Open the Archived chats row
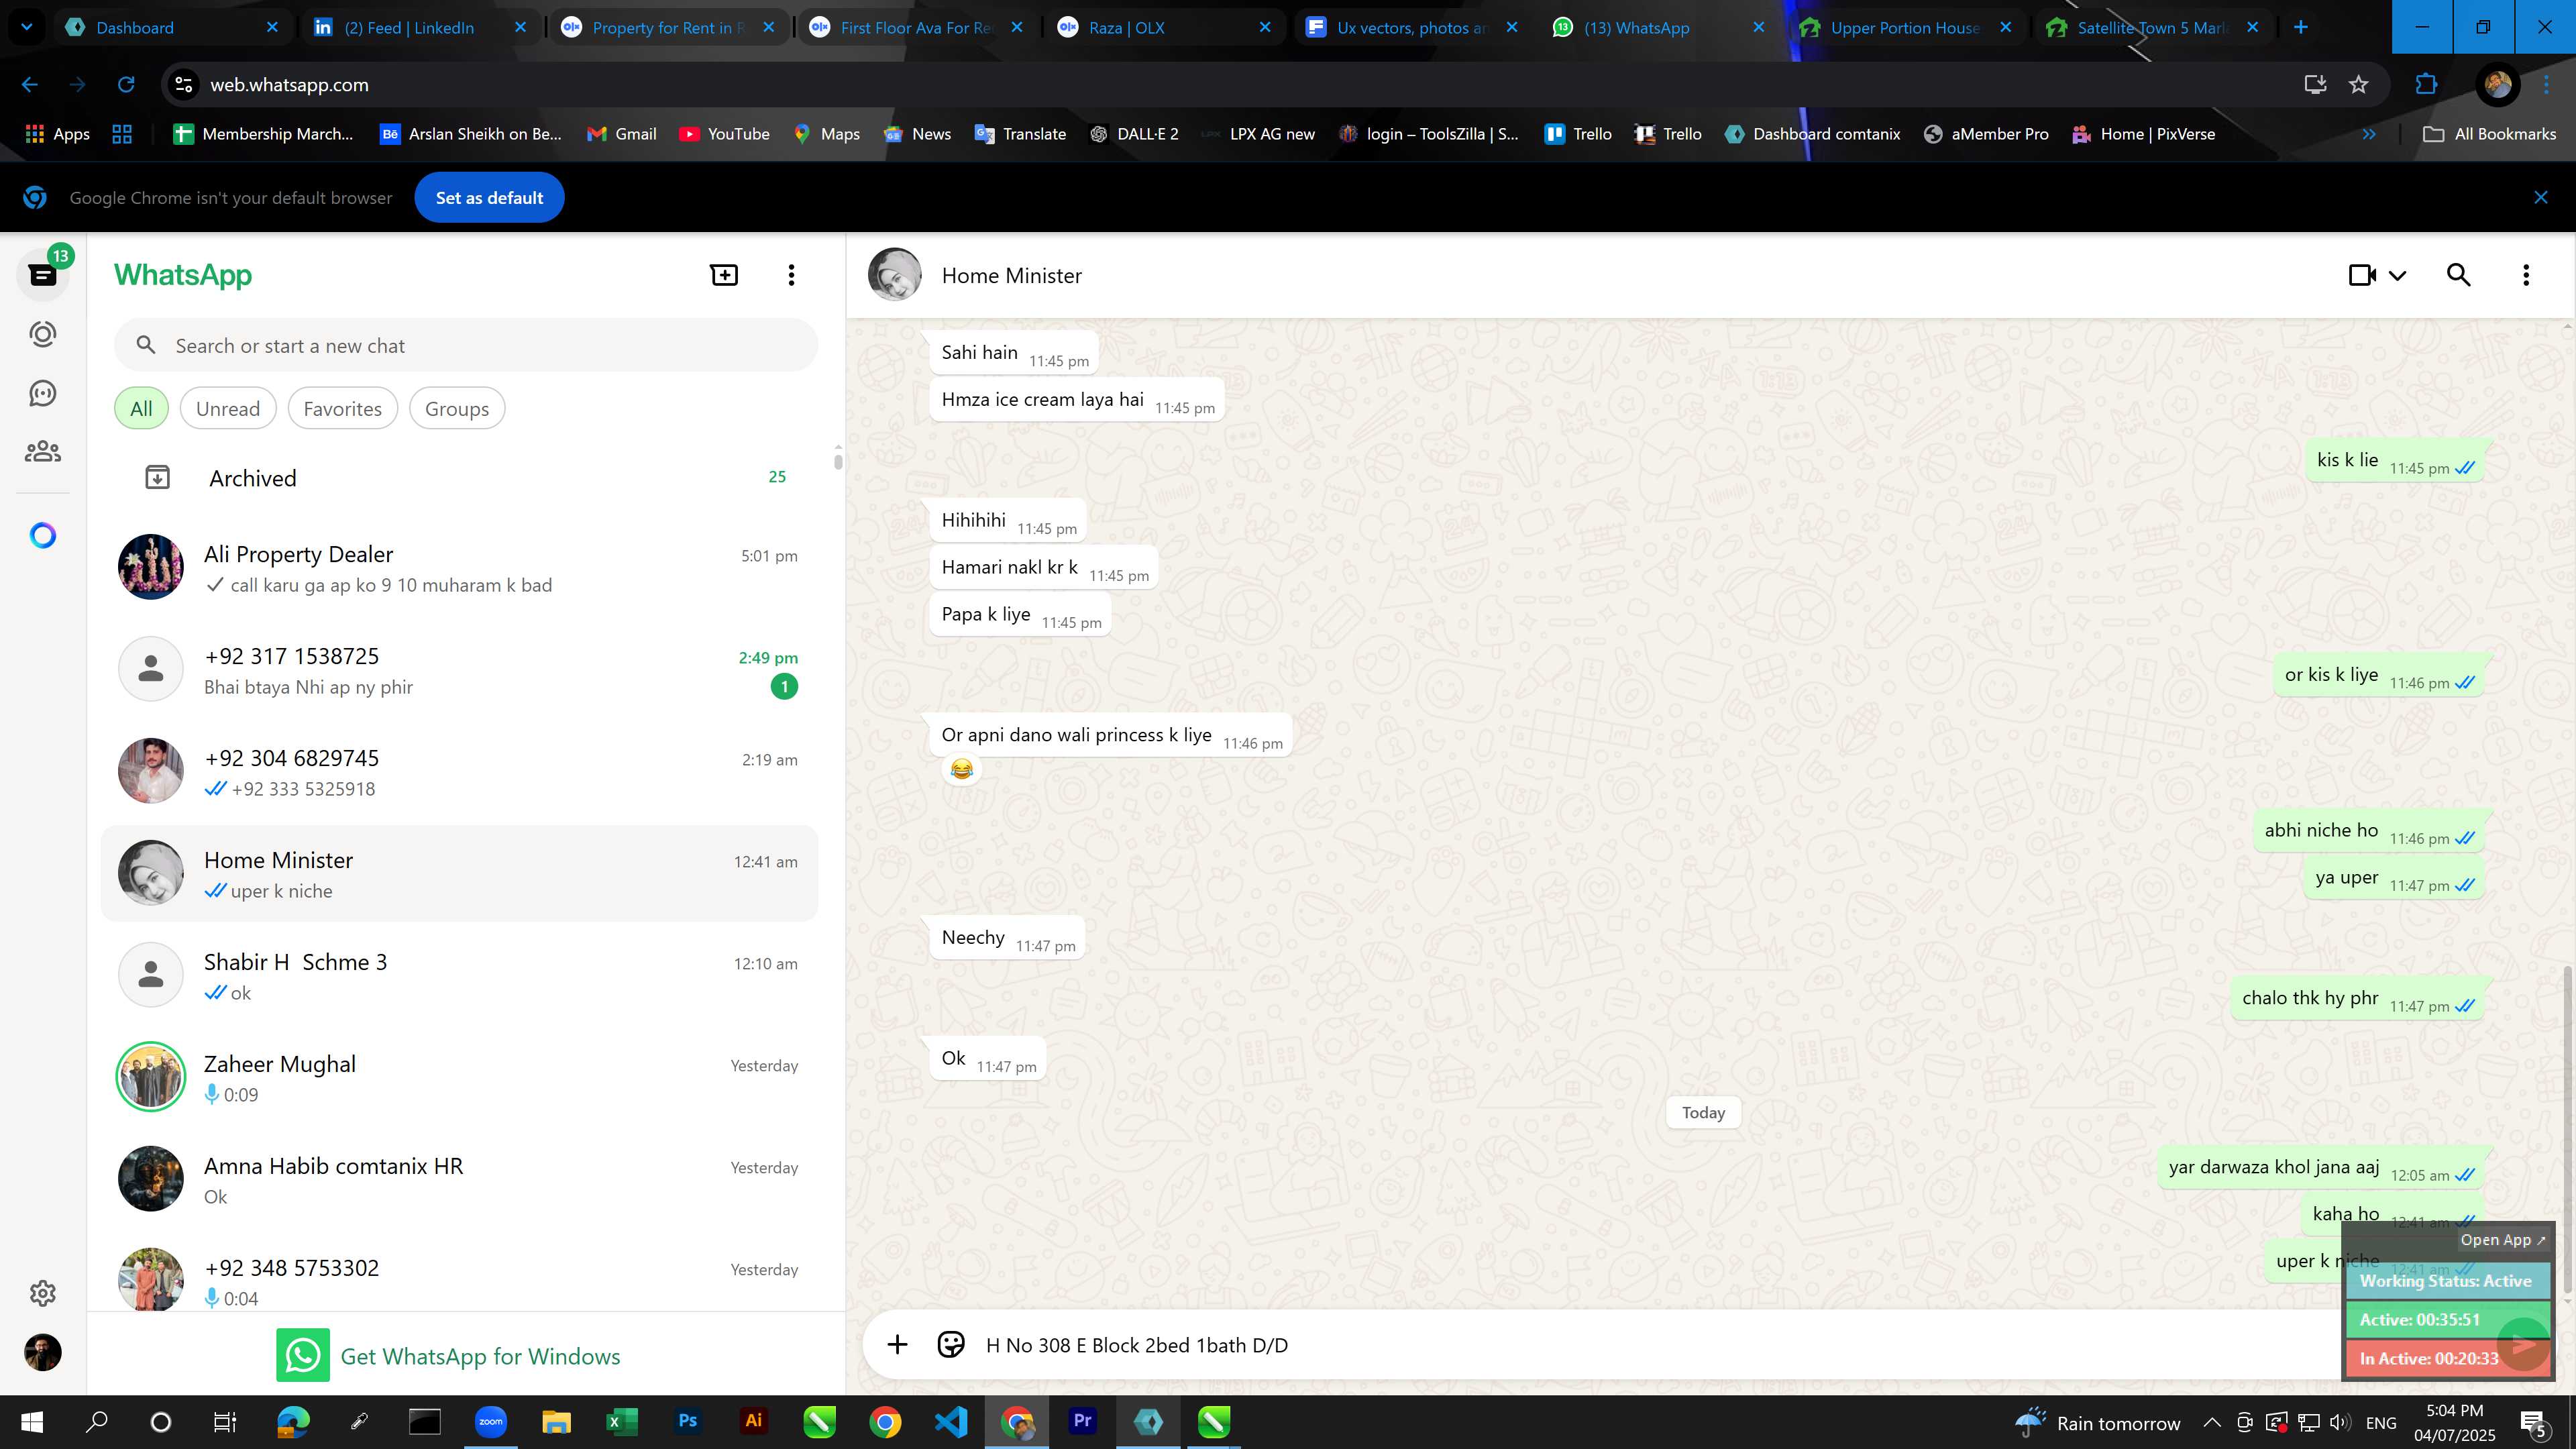The height and width of the screenshot is (1449, 2576). tap(460, 478)
